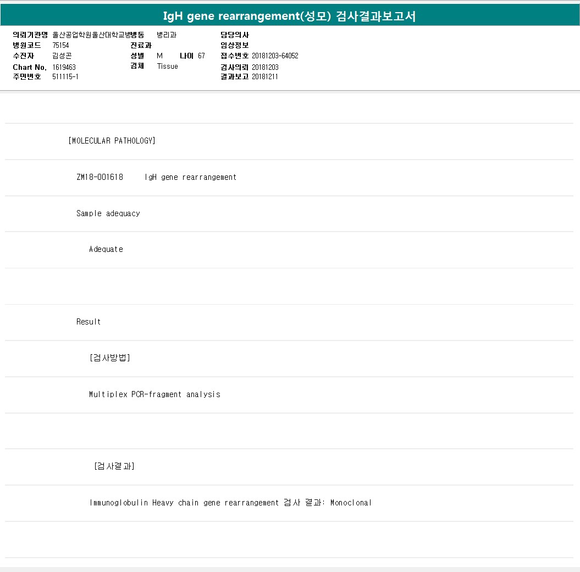Click the '[MOLECULAR PATHOLOGY]' heading
This screenshot has height=572, width=580.
coord(112,141)
